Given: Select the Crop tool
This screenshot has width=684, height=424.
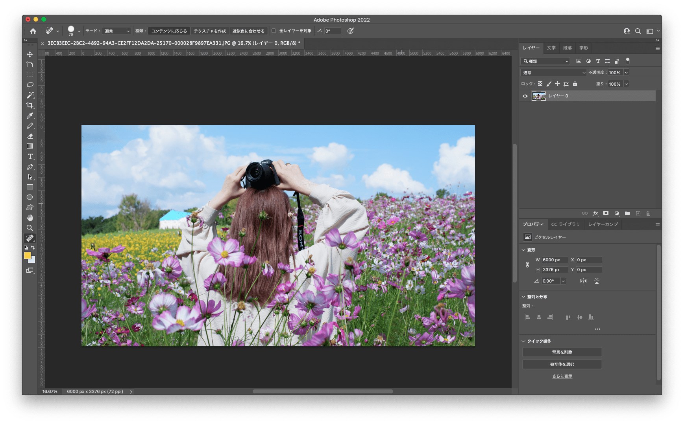Looking at the screenshot, I should (30, 105).
